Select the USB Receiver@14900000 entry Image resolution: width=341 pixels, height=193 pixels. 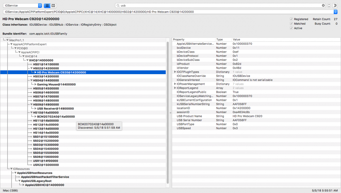pyautogui.click(x=55, y=109)
